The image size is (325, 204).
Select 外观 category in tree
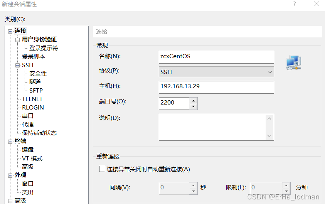(20, 175)
